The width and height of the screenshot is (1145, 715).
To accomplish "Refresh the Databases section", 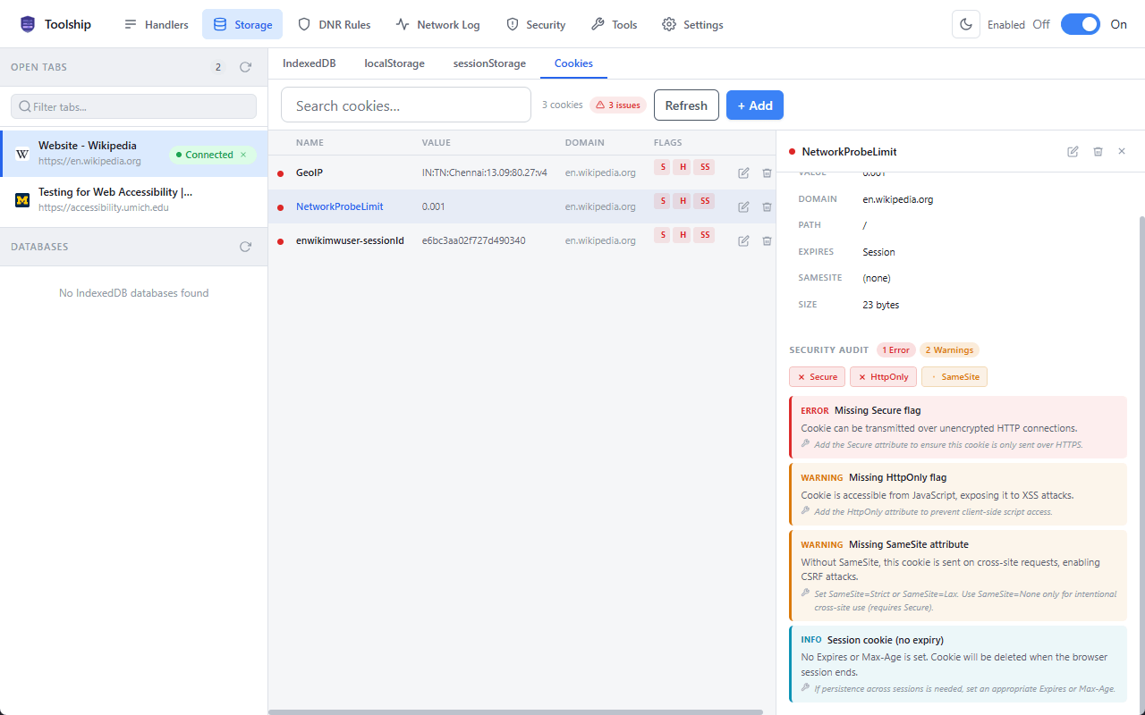I will coord(245,247).
